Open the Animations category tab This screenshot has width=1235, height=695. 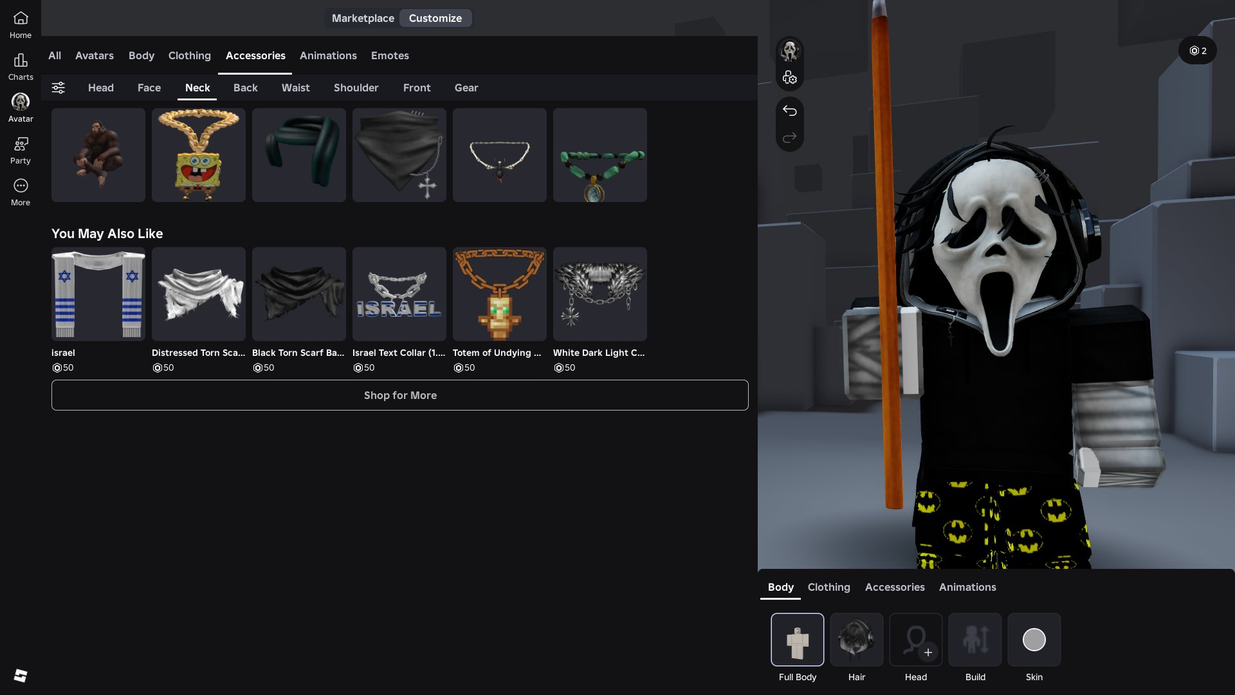point(328,55)
